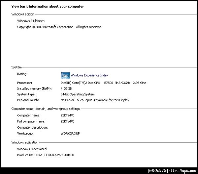Click the Microsoft Corporation copyright line

(60, 27)
